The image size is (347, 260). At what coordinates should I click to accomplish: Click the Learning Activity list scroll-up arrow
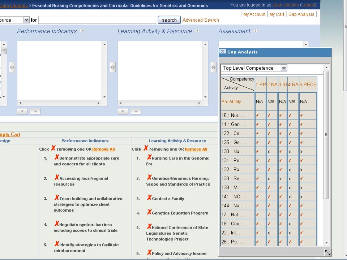(205, 44)
